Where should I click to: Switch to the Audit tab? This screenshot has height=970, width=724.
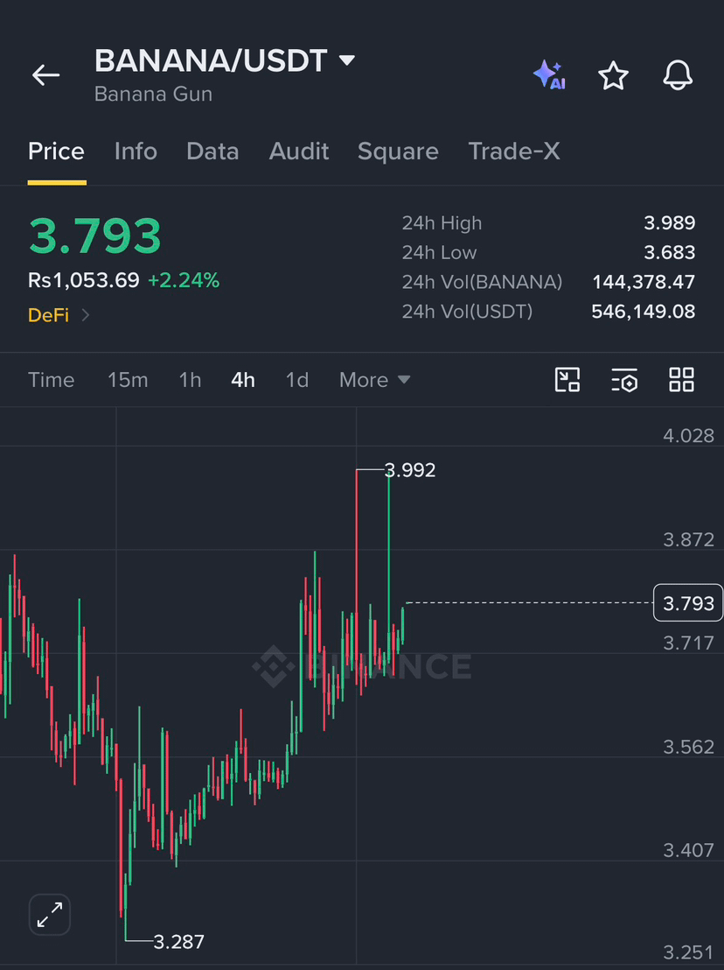click(x=299, y=151)
